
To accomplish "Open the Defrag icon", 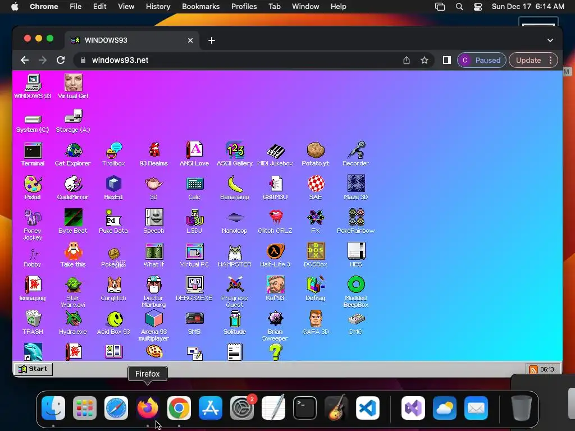I will point(316,289).
